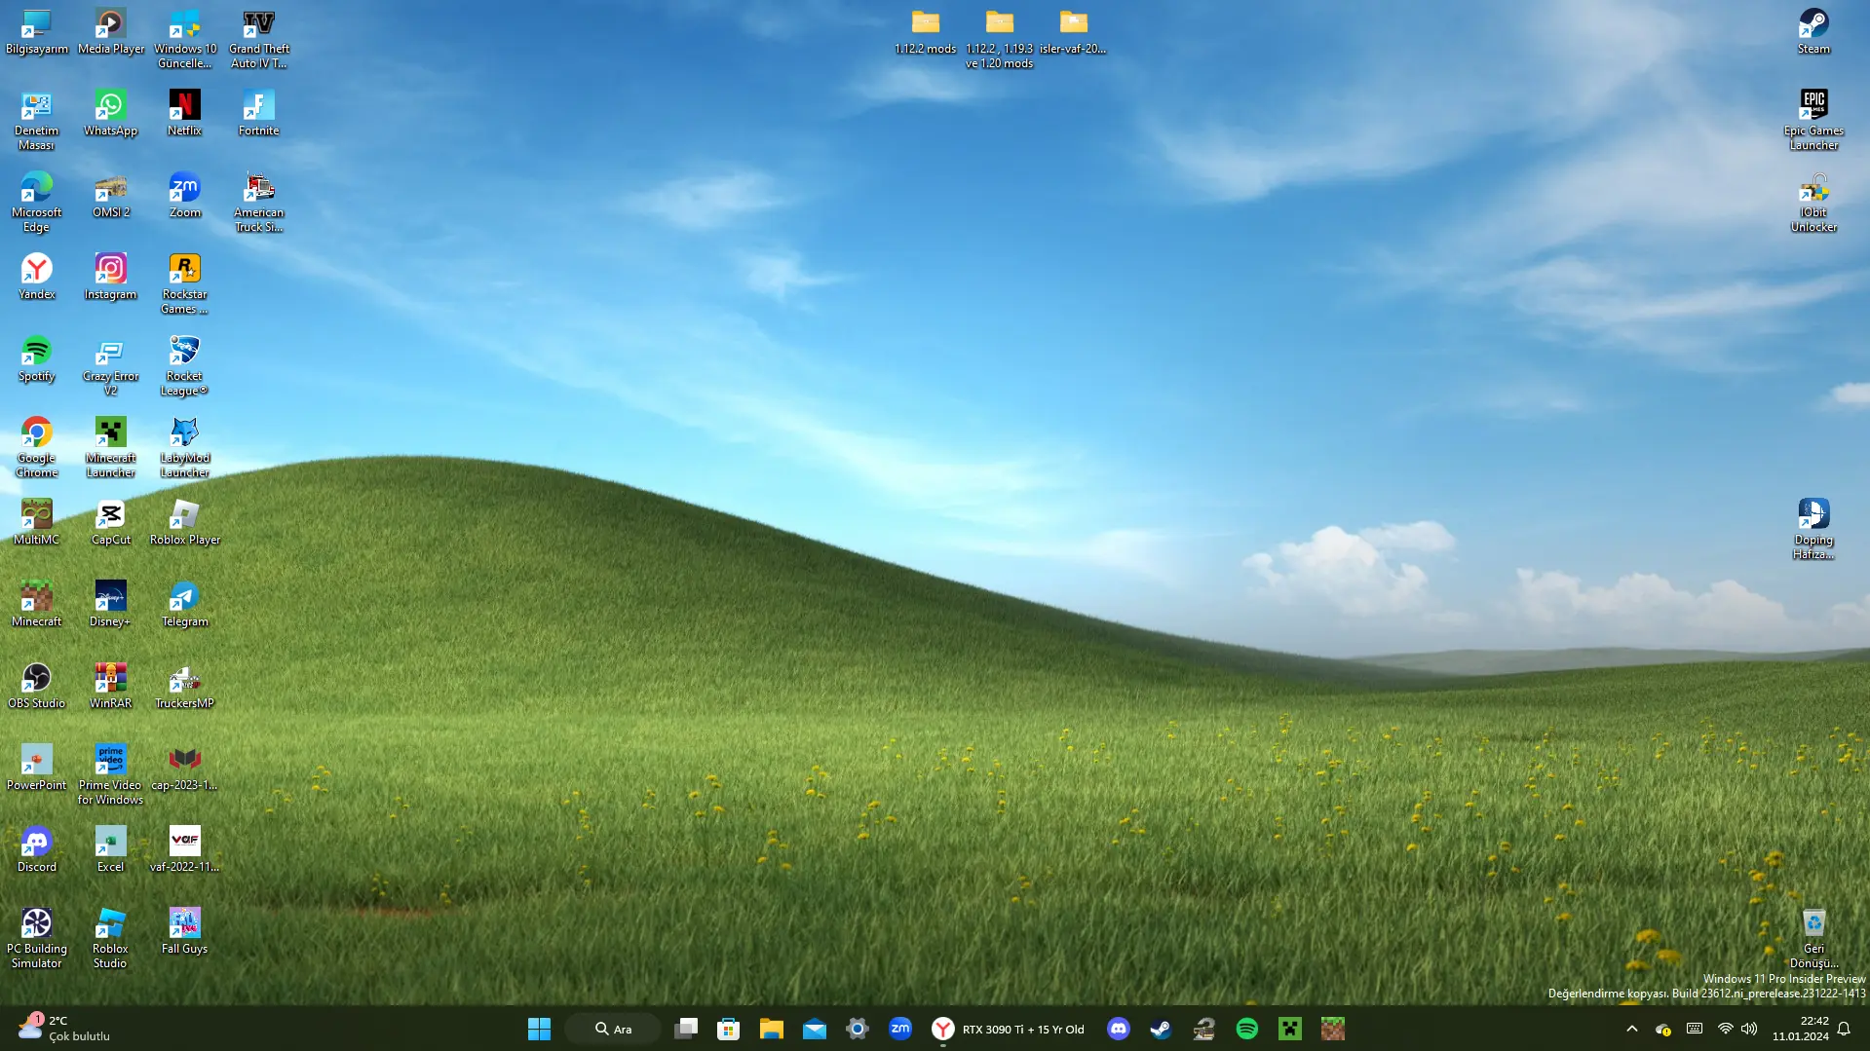
Task: Select the Netflix desktop shortcut
Action: (x=185, y=114)
